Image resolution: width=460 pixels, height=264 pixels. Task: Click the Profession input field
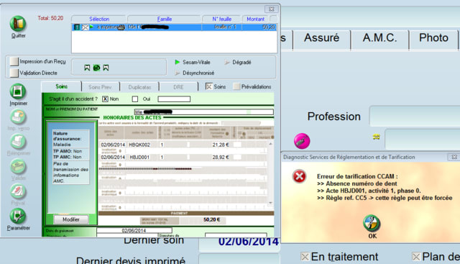point(415,117)
